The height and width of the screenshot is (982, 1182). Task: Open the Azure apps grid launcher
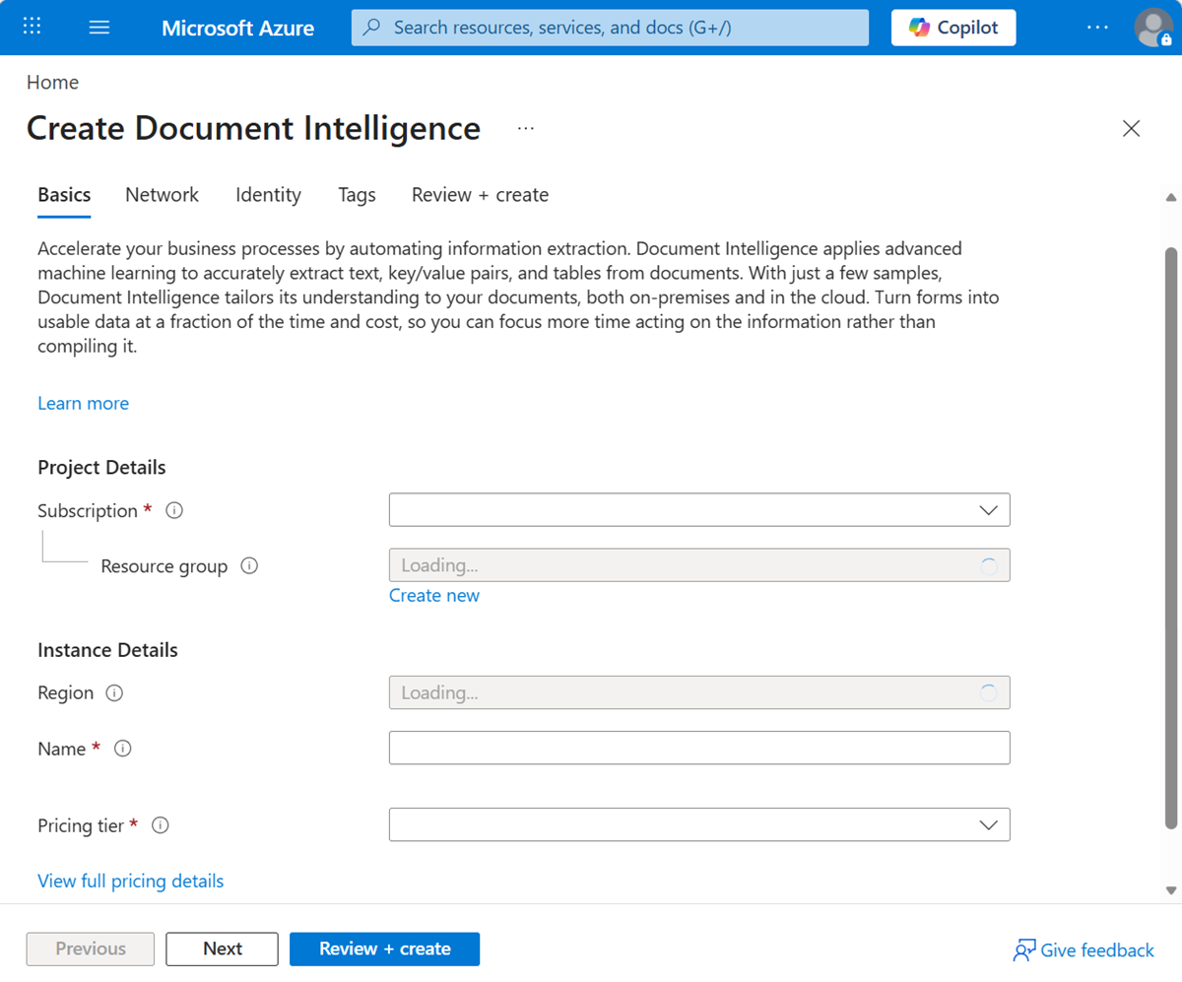click(x=32, y=27)
